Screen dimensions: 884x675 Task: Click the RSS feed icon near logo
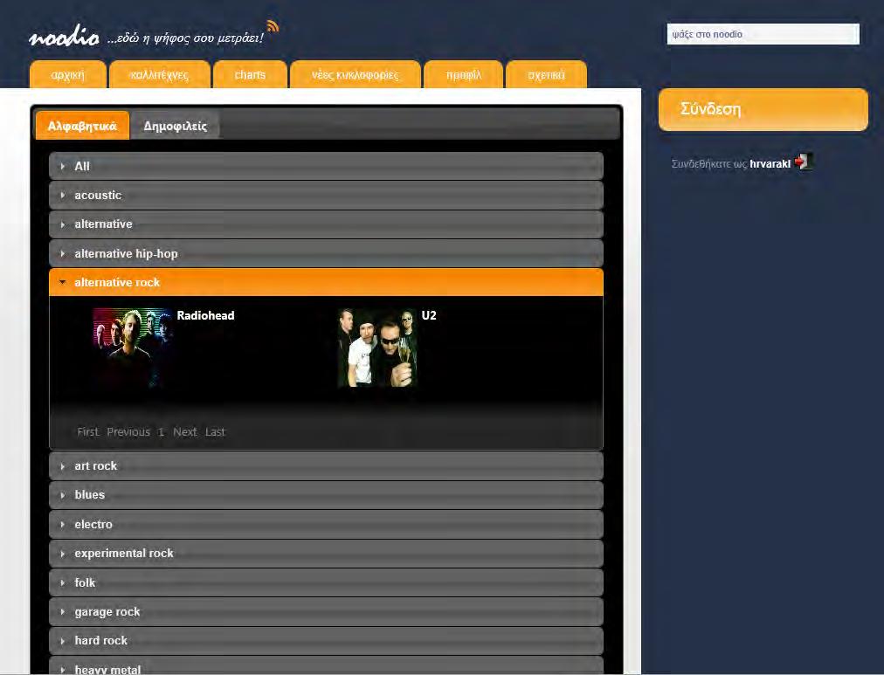[x=273, y=26]
